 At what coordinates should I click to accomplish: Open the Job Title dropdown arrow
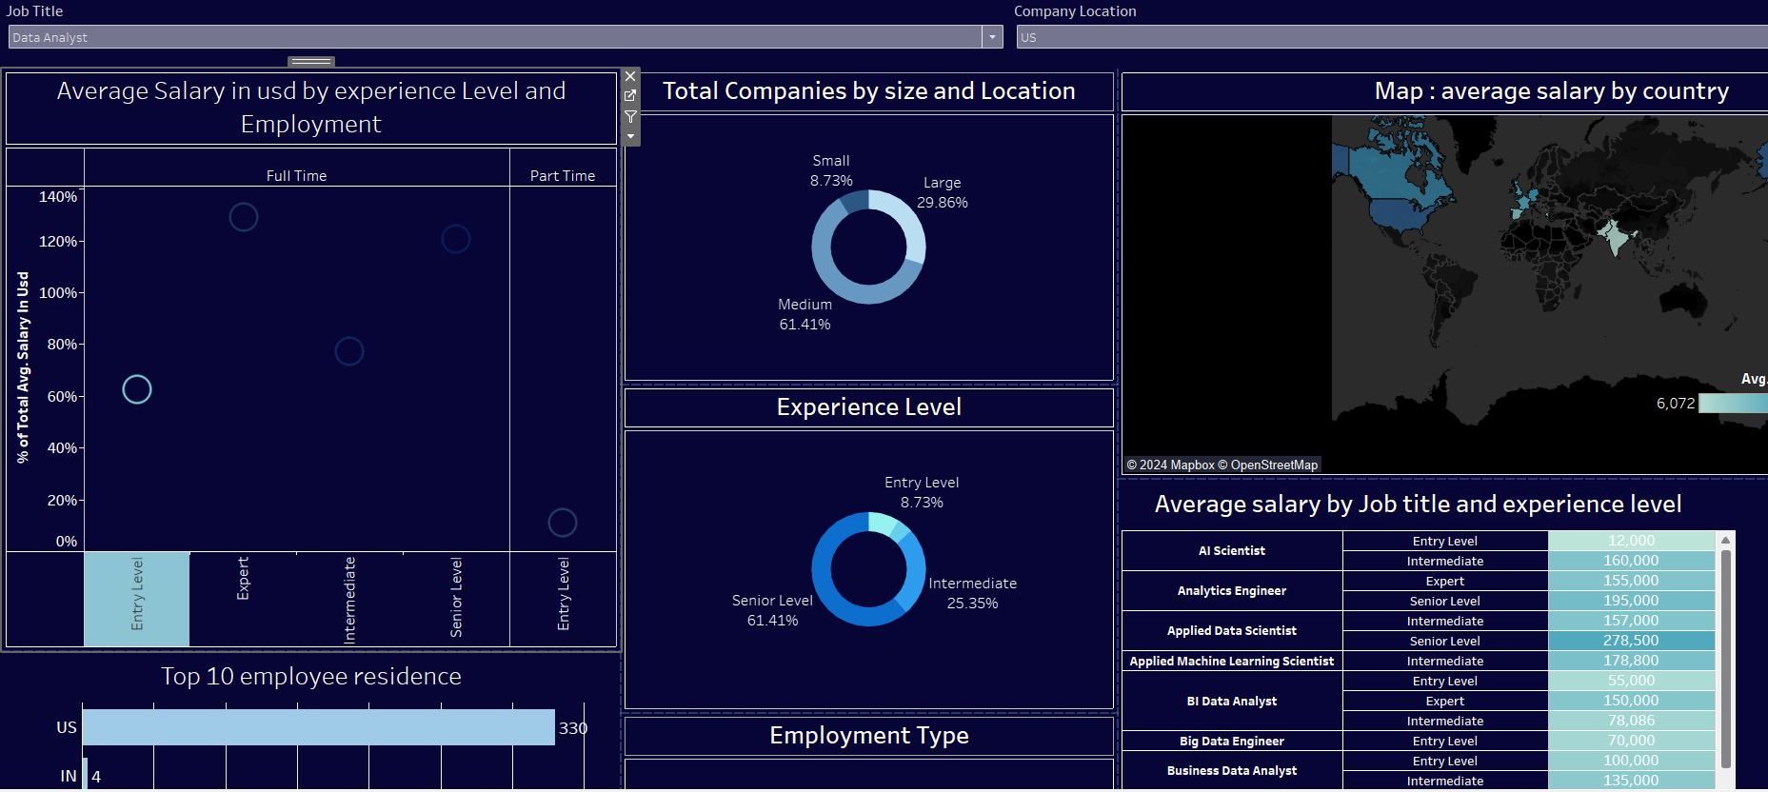(992, 37)
